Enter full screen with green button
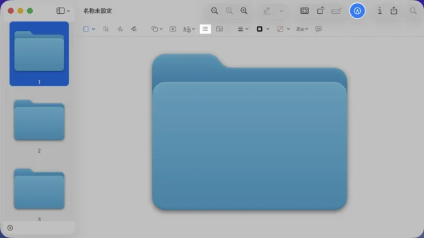The height and width of the screenshot is (238, 424). click(30, 11)
